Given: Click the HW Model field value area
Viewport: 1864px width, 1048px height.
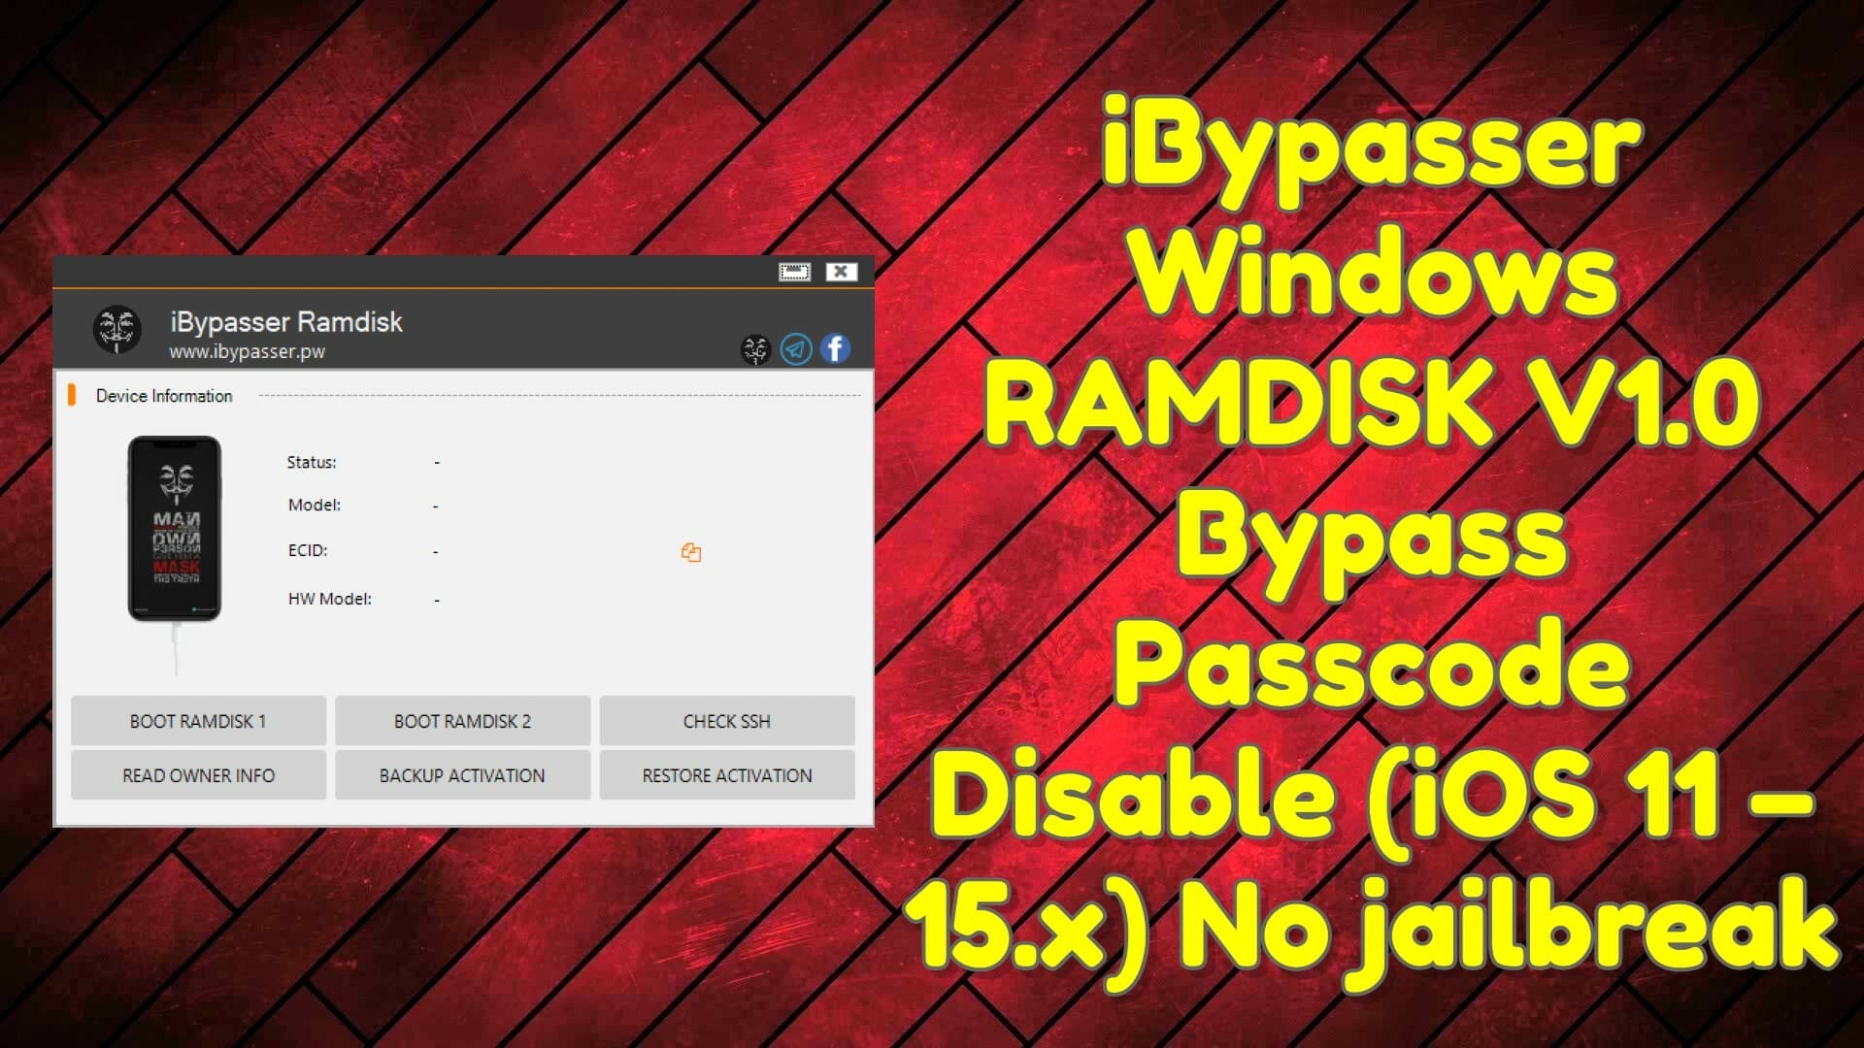Looking at the screenshot, I should (x=437, y=598).
